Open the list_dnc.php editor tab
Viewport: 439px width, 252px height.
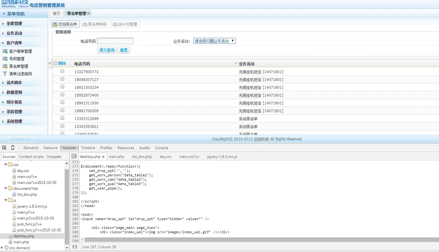(x=142, y=157)
